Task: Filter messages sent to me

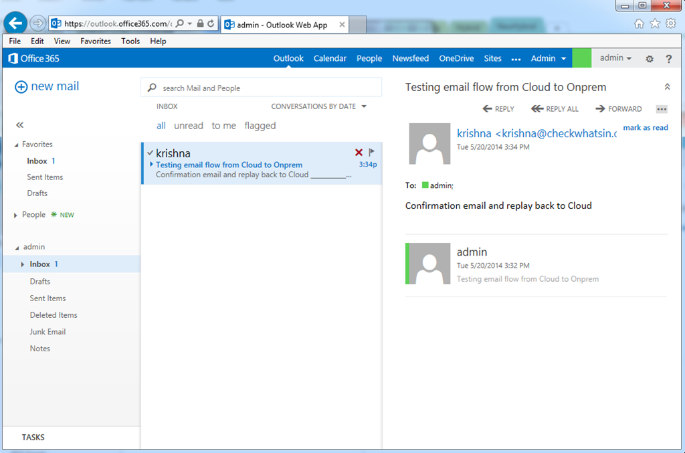Action: click(223, 126)
